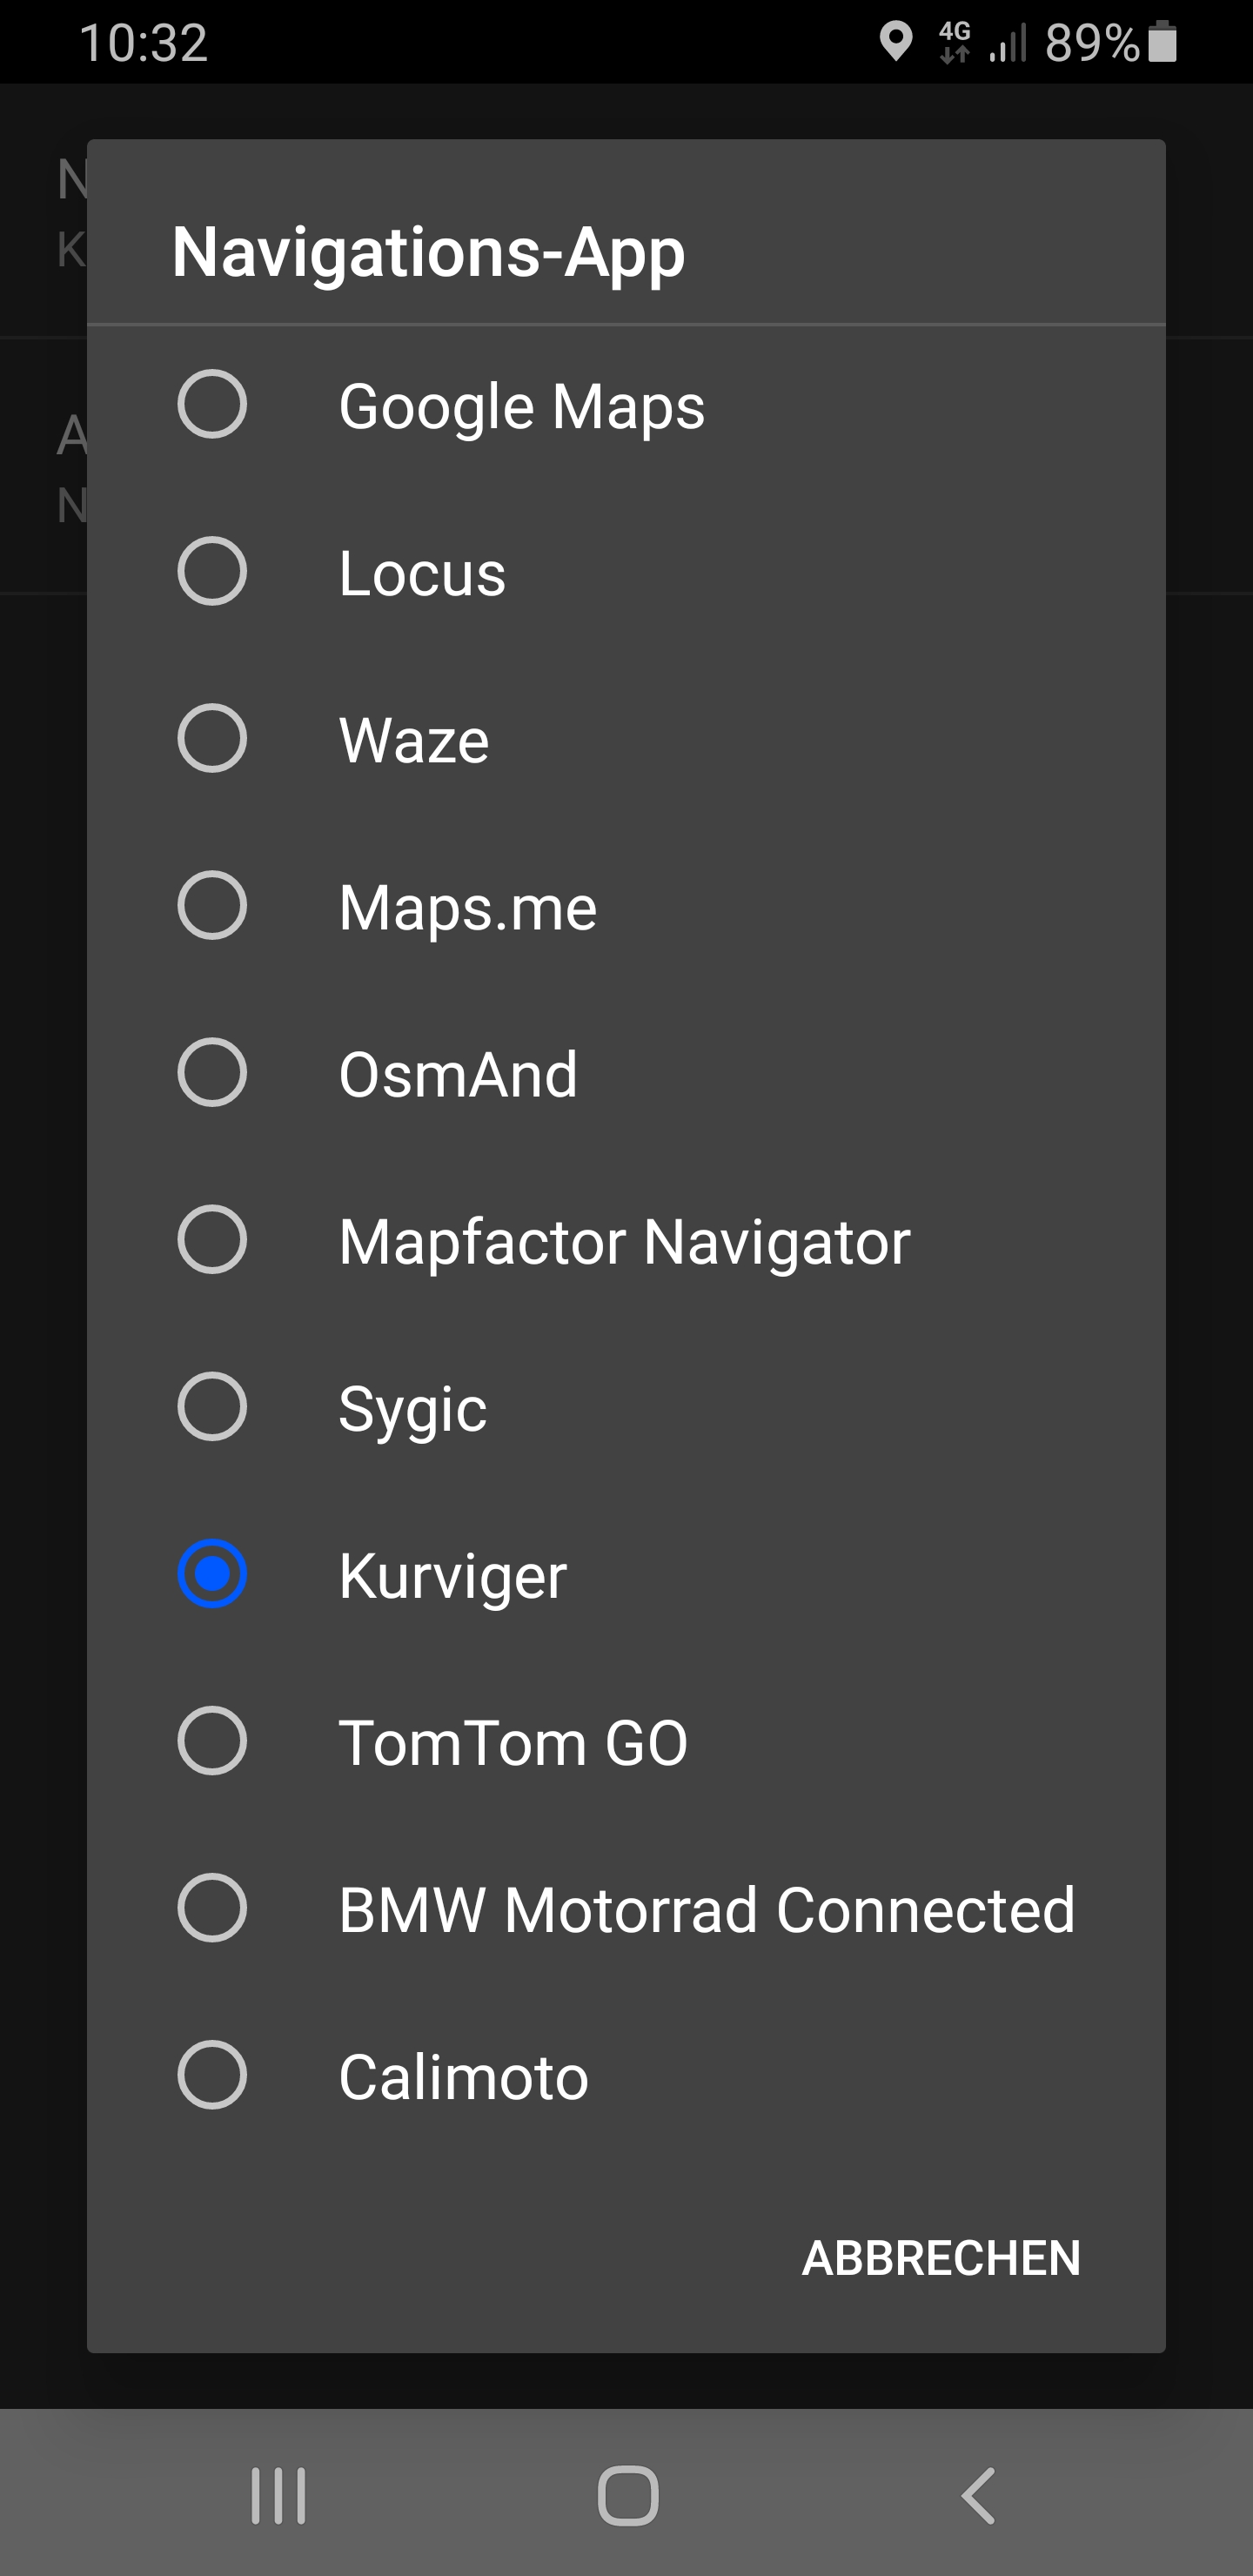Select TomTom GO radio button
Screen dimensions: 1253x2576
pyautogui.click(x=212, y=1741)
